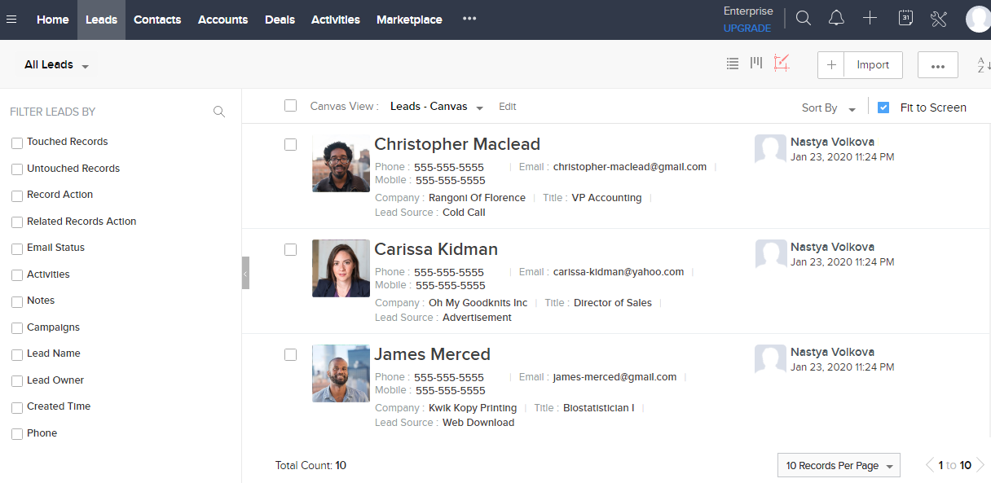Viewport: 991px width, 483px height.
Task: Uncheck the Fit to Screen option
Action: click(883, 108)
